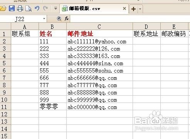This screenshot has width=190, height=139.
Task: Click the magnifier icon beside the fx button
Action: [x=59, y=19]
